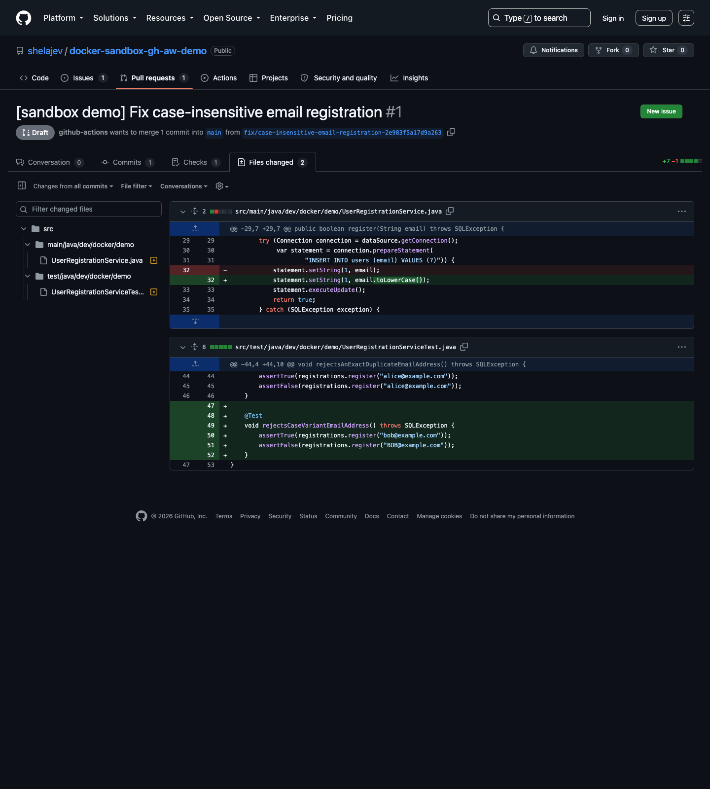
Task: Open the footer Terms link
Action: pos(224,516)
